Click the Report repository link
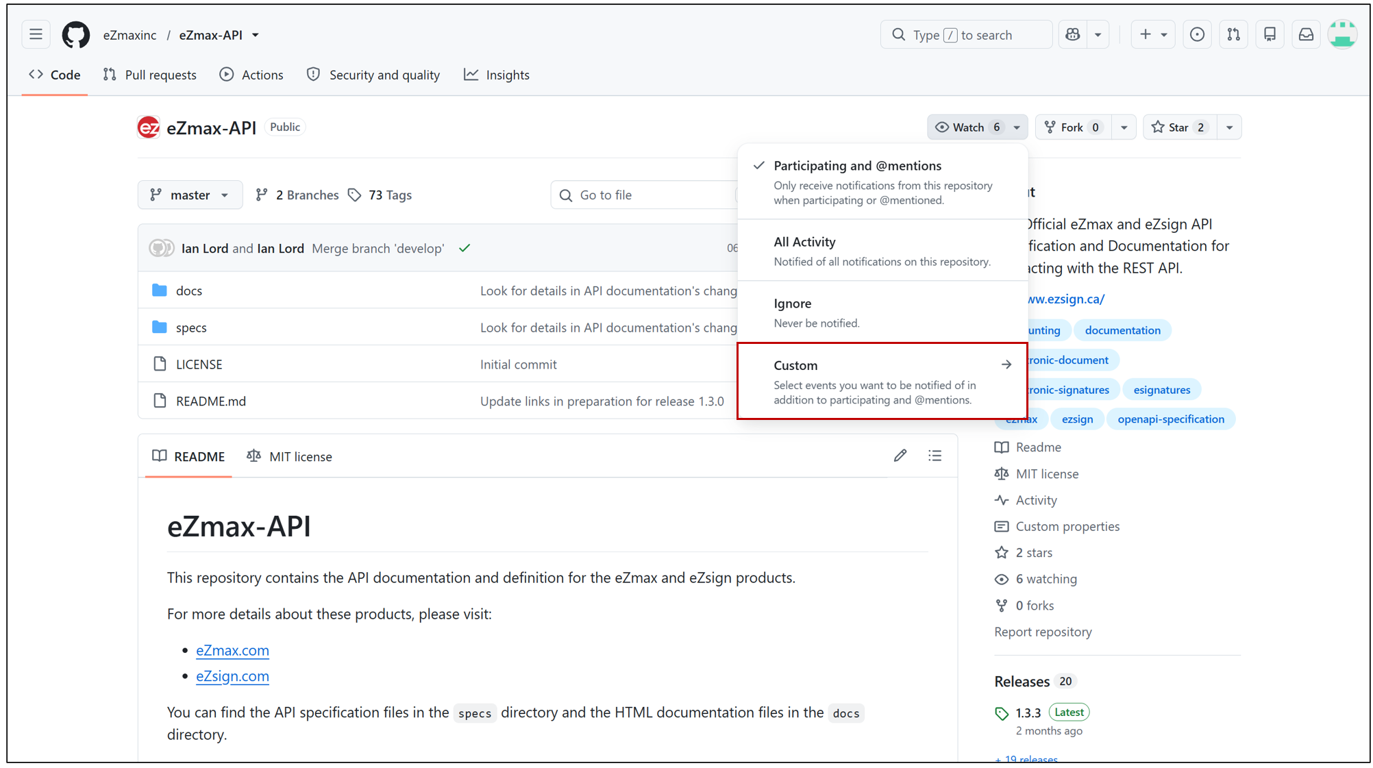 [1043, 632]
